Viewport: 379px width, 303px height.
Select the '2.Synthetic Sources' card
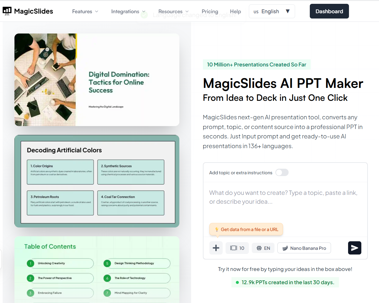(131, 172)
